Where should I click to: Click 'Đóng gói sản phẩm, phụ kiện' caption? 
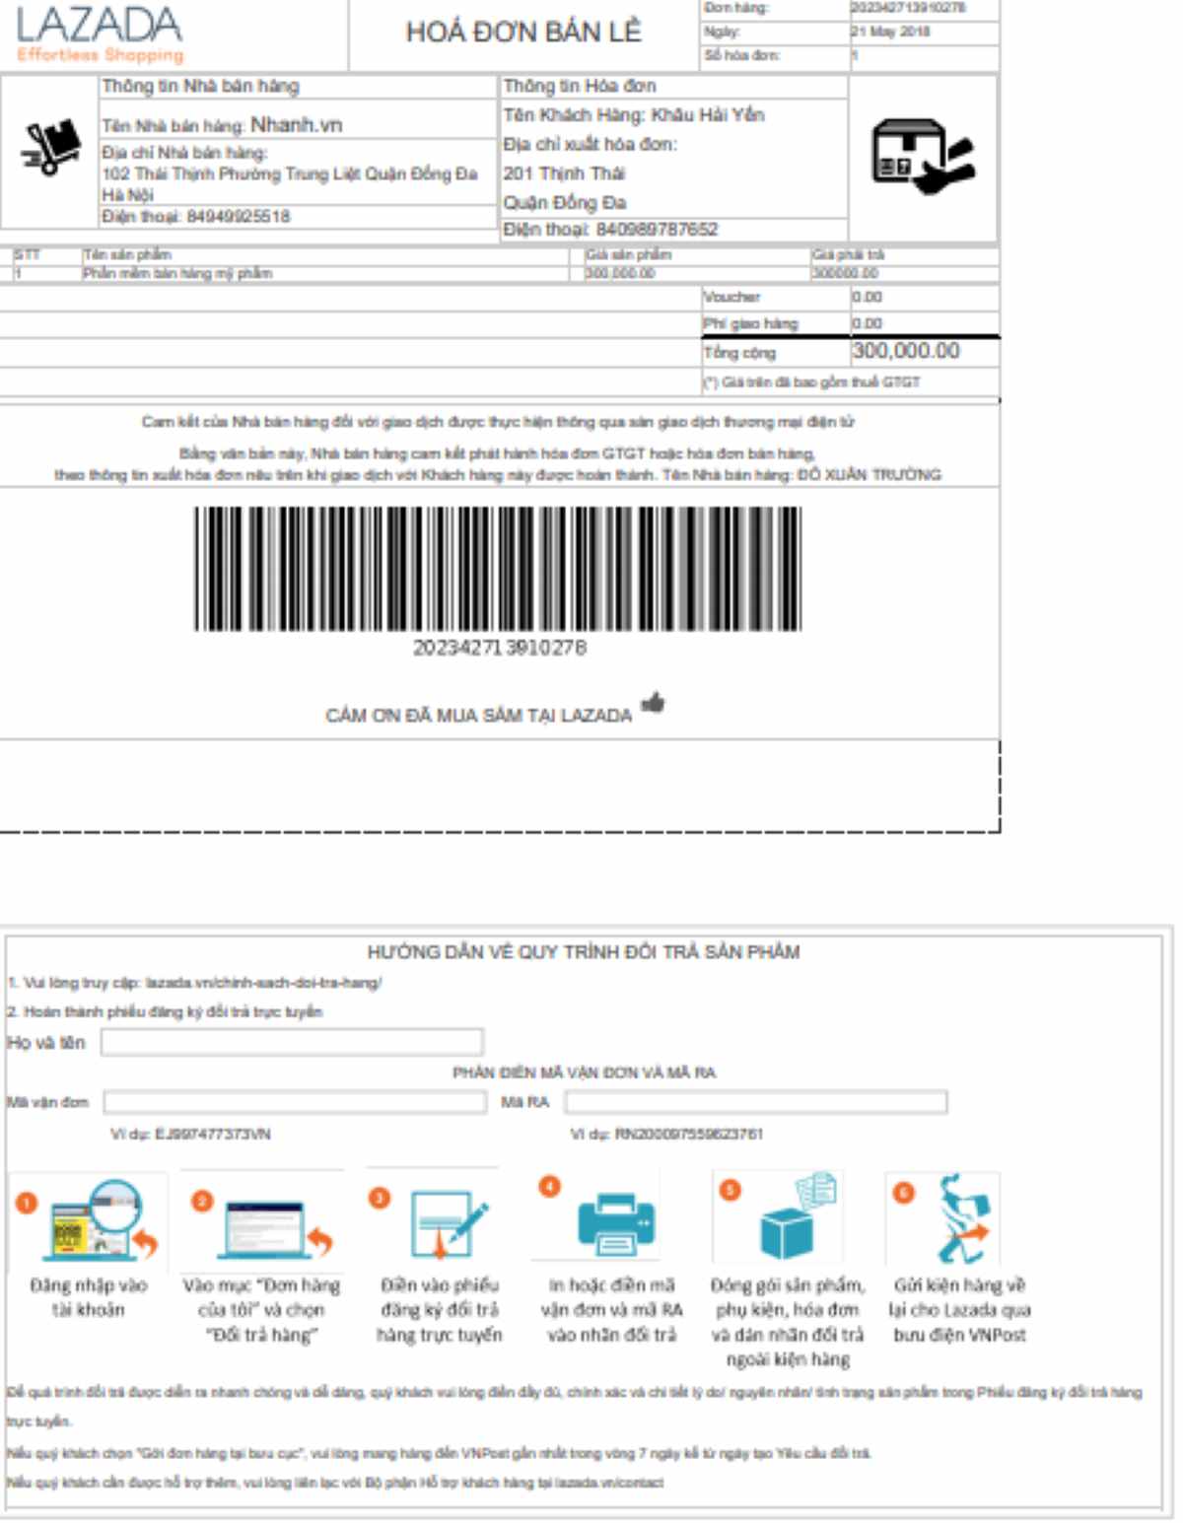coord(788,1322)
